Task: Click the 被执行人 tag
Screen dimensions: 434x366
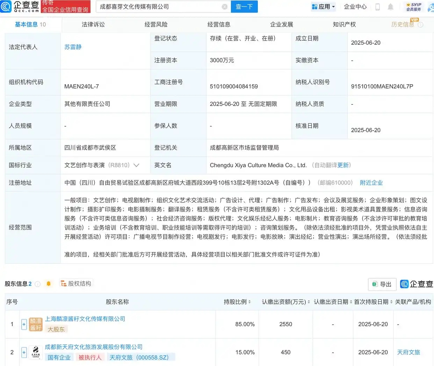Action: coord(90,357)
